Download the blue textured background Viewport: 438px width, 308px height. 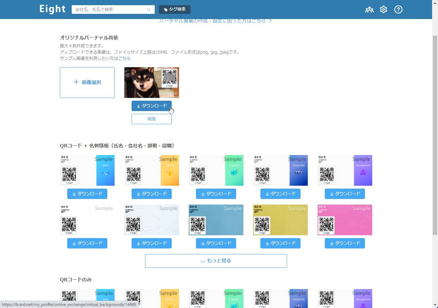coord(216,243)
